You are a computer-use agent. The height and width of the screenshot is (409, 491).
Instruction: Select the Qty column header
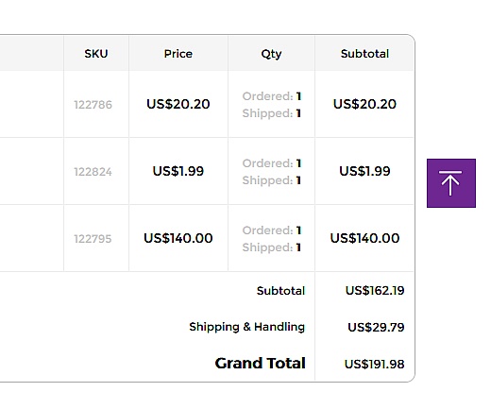tap(271, 54)
